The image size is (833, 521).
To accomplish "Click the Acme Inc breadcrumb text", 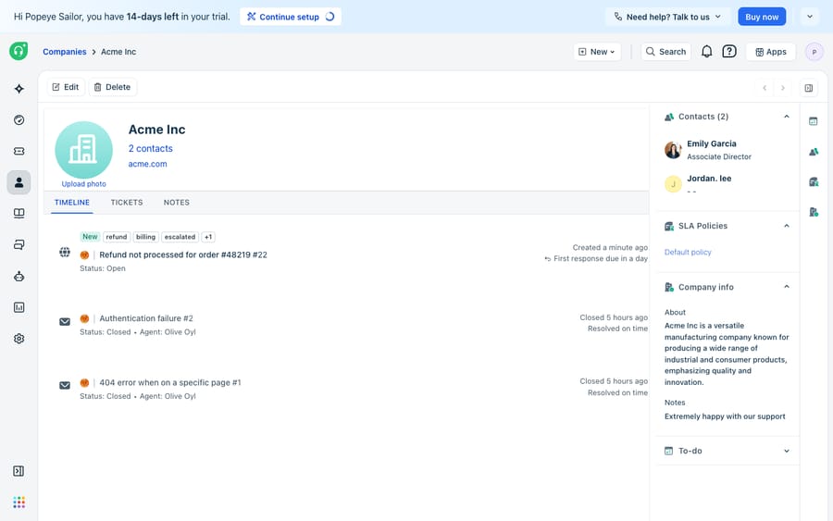I will 118,52.
